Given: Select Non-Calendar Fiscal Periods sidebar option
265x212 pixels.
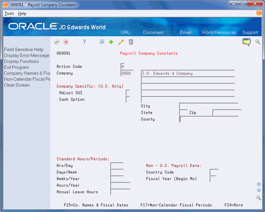Looking at the screenshot, I should pyautogui.click(x=27, y=79).
